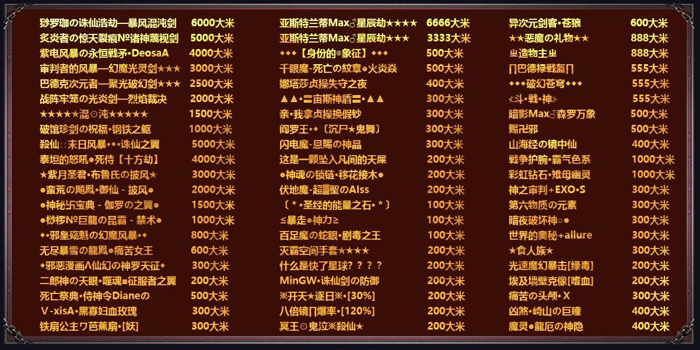Click the 死亡祭典•侍神令Diane entry

[94, 296]
